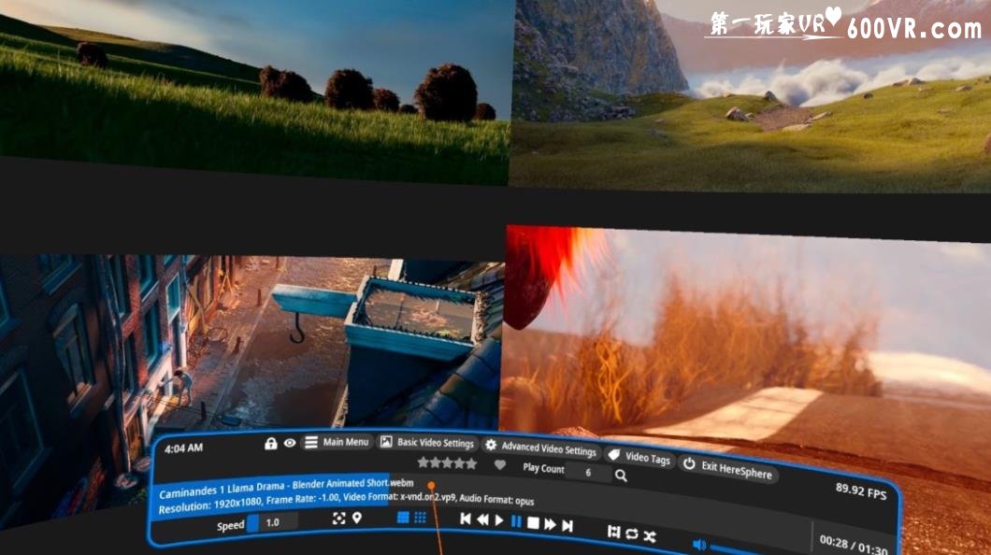
Task: Pause the video playback
Action: click(516, 521)
